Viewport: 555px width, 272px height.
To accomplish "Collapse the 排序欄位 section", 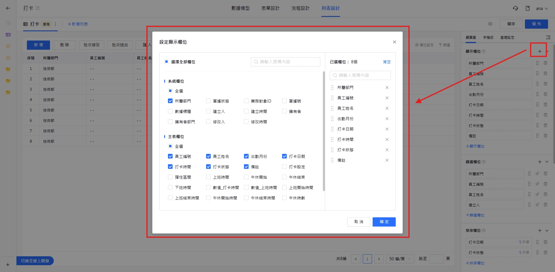I will tap(547, 230).
